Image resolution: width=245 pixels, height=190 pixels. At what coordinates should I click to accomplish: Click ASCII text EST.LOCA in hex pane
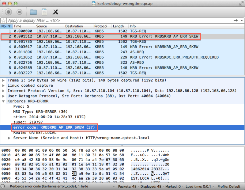coord(140,178)
